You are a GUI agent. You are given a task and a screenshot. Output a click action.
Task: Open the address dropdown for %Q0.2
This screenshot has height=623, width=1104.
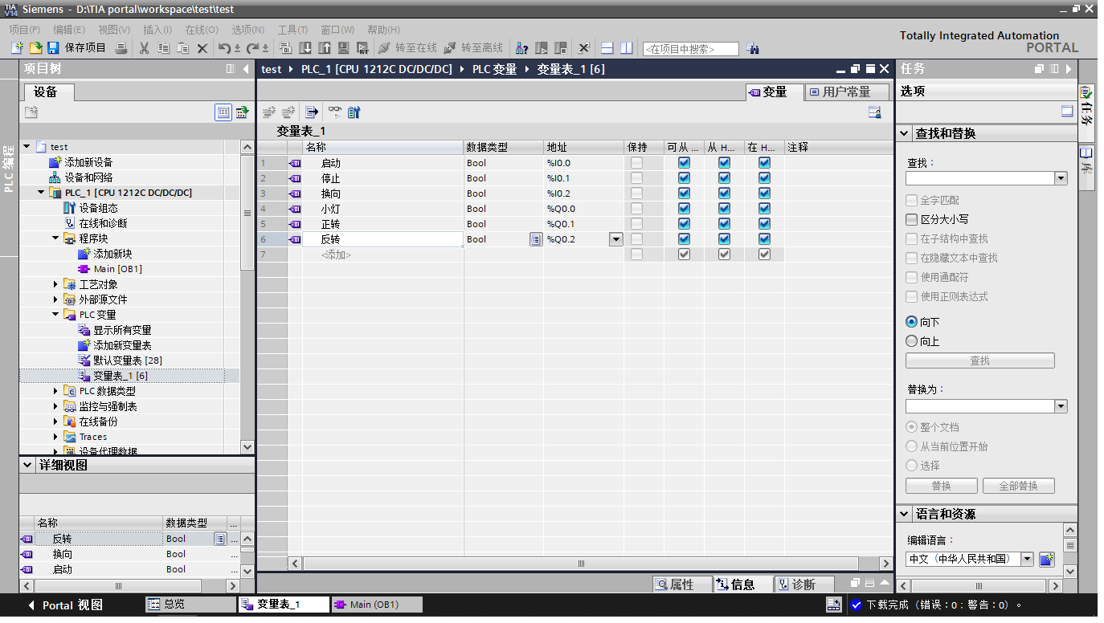point(615,239)
